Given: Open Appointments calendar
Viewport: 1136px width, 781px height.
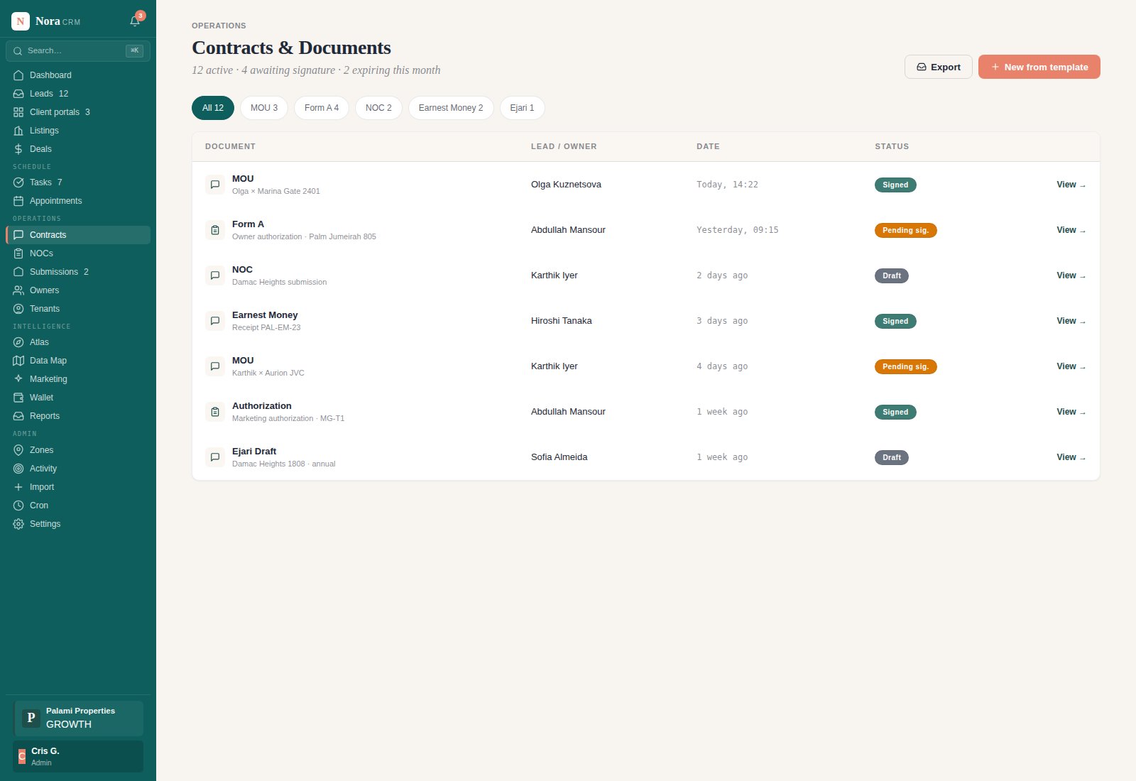Looking at the screenshot, I should click(x=78, y=201).
